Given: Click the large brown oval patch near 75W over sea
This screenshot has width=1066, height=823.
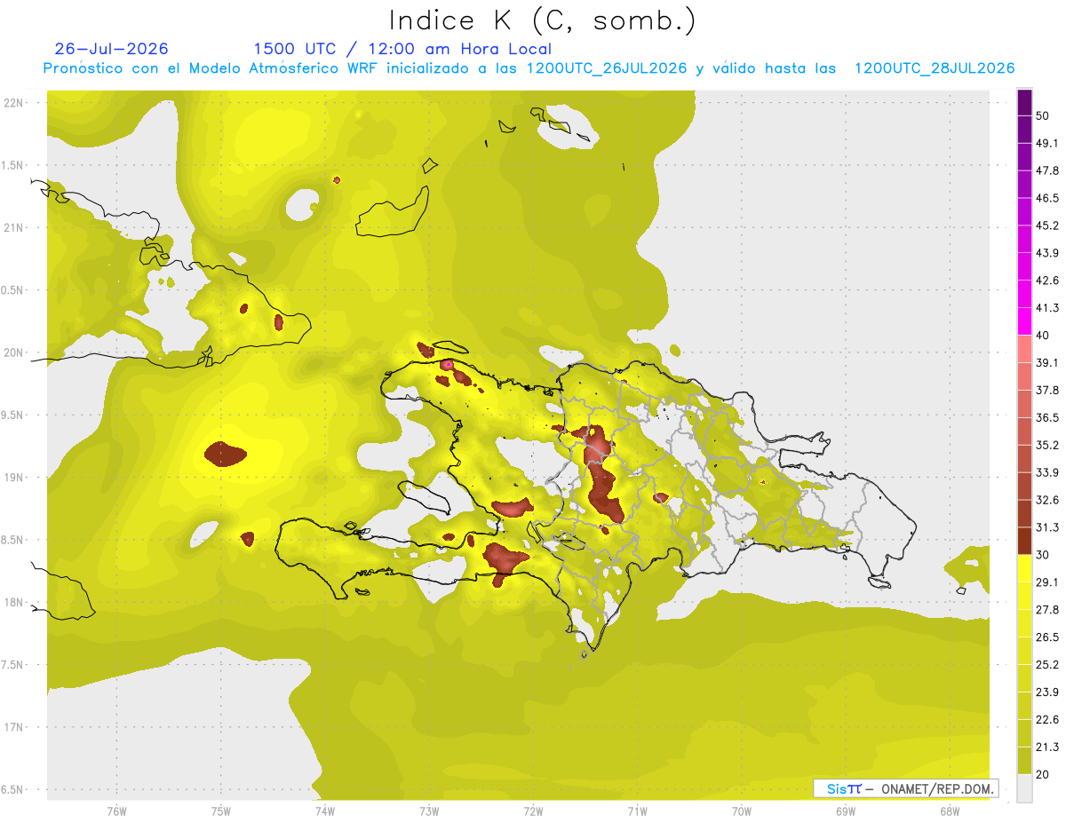Looking at the screenshot, I should pos(226,455).
